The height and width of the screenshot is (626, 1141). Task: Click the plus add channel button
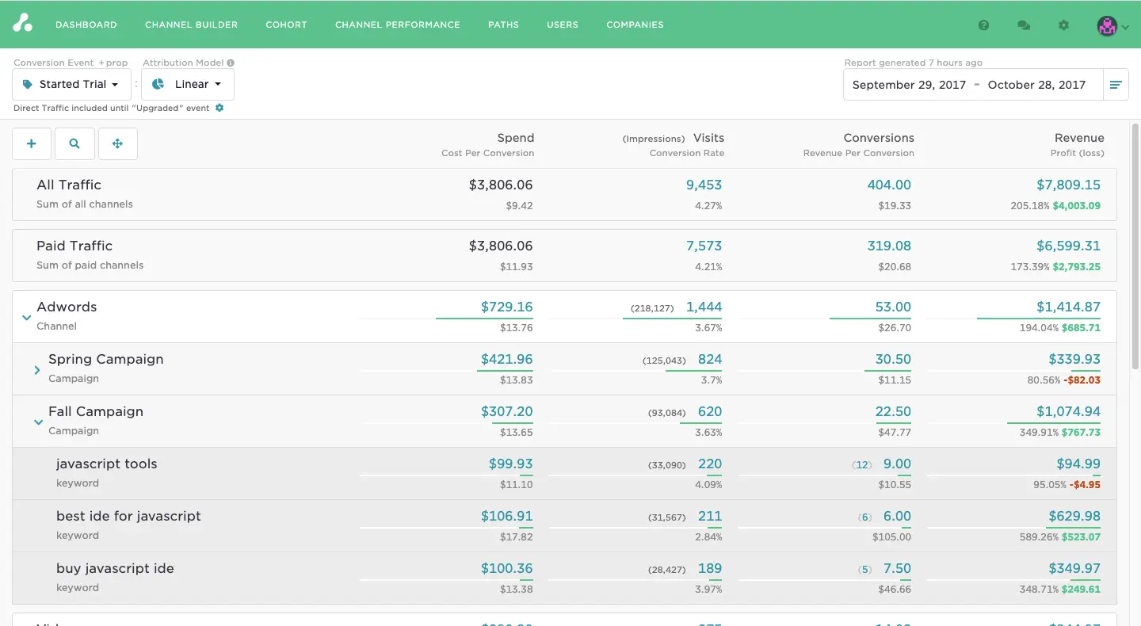32,143
